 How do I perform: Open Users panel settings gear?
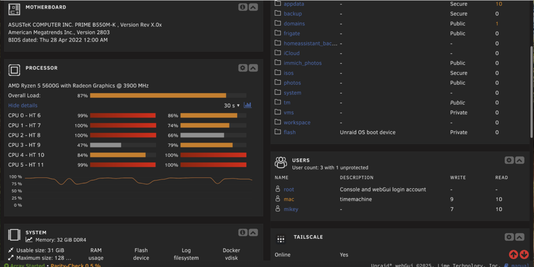coord(509,160)
